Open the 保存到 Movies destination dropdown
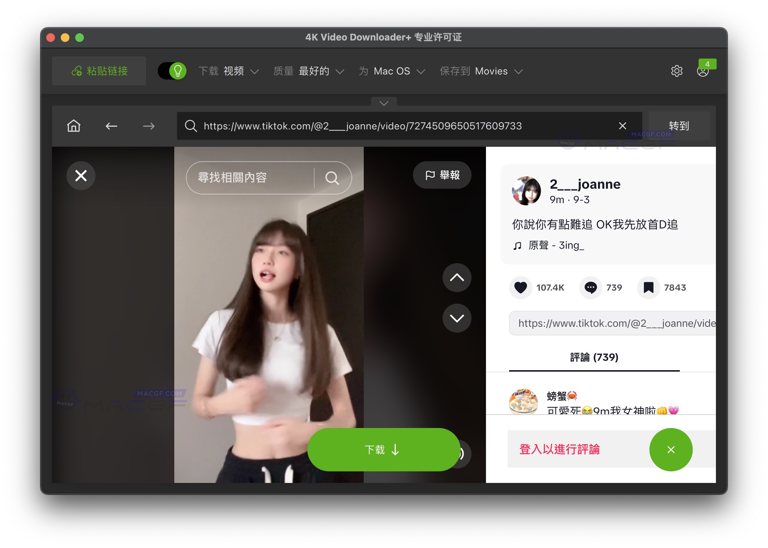Viewport: 768px width, 548px height. tap(481, 71)
